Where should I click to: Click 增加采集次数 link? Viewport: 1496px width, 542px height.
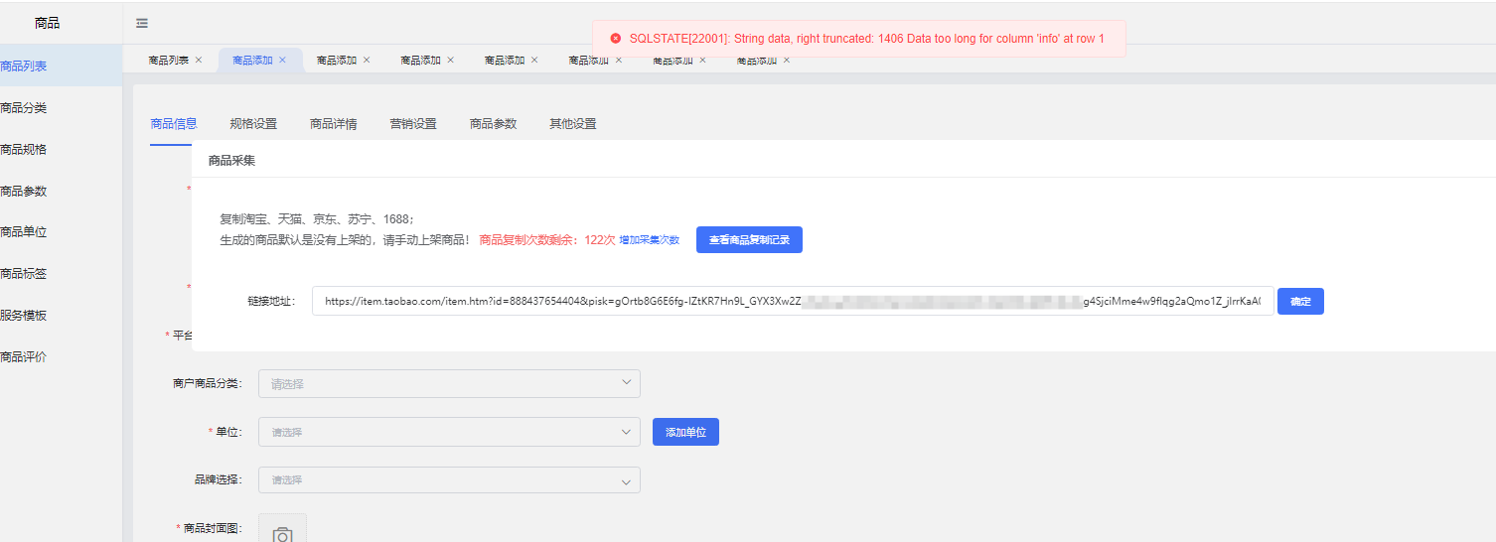(650, 240)
